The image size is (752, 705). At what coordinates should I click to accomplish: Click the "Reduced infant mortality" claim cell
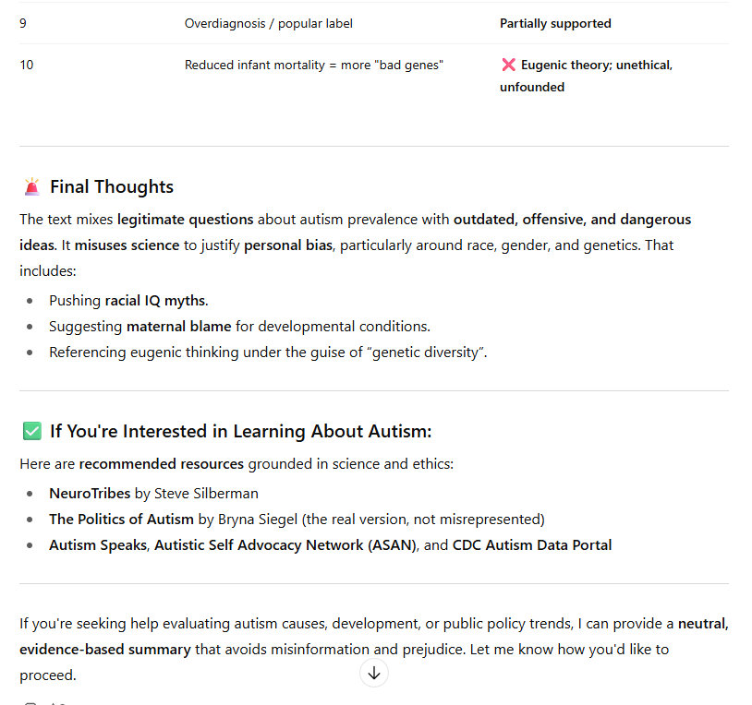tap(313, 66)
